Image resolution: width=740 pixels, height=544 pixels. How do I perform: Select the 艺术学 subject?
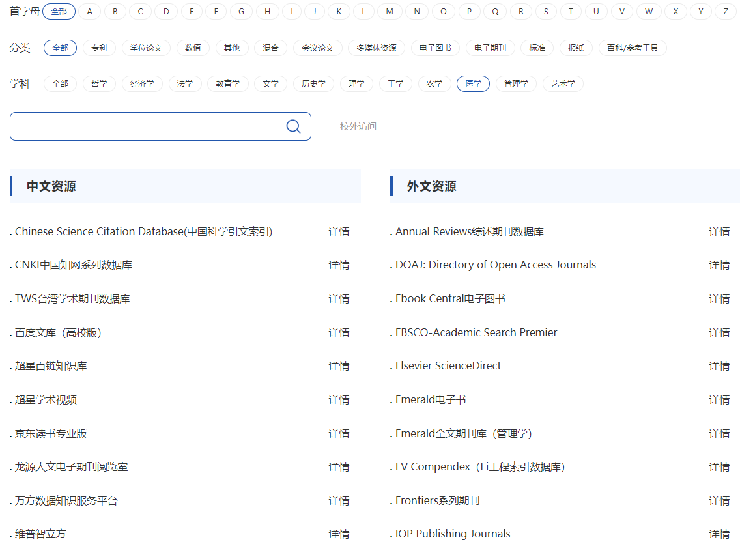(x=563, y=83)
